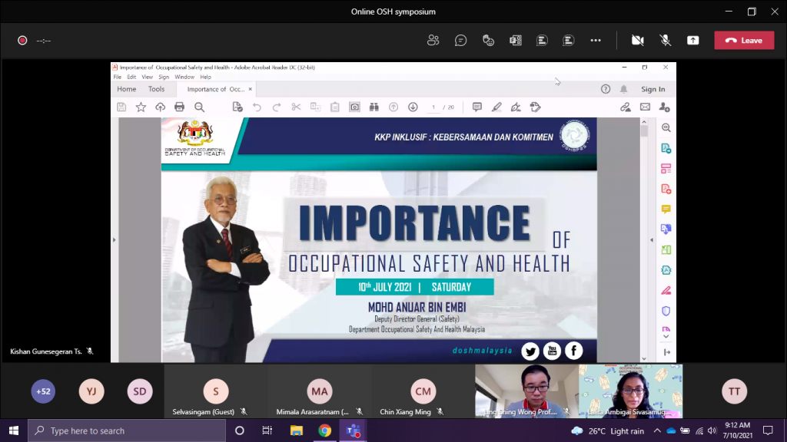The width and height of the screenshot is (787, 442).
Task: Click the Sign pen icon in Acrobat toolbar
Action: coord(516,107)
